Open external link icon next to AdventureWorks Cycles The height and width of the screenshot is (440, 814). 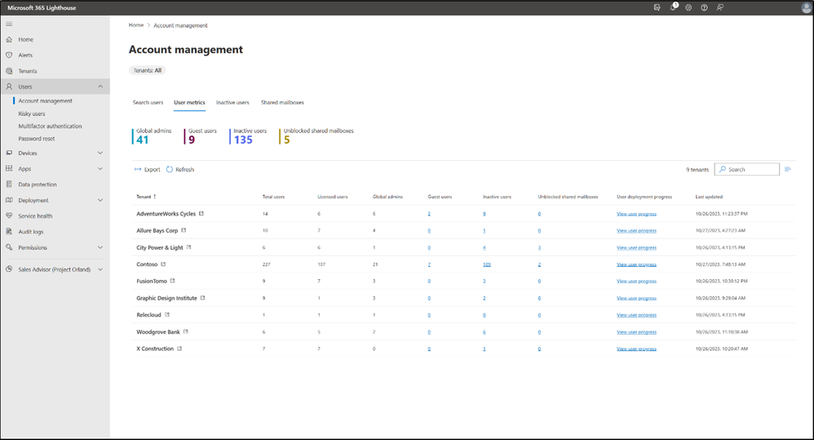(x=201, y=214)
